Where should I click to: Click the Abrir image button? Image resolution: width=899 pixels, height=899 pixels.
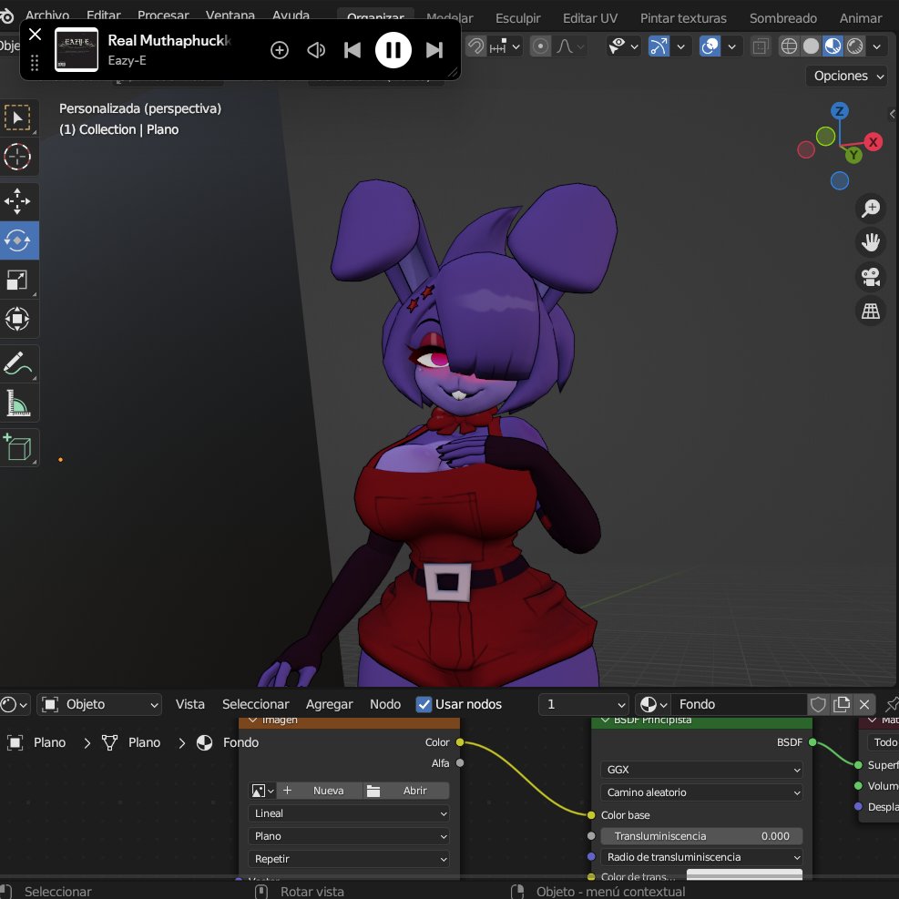click(406, 791)
